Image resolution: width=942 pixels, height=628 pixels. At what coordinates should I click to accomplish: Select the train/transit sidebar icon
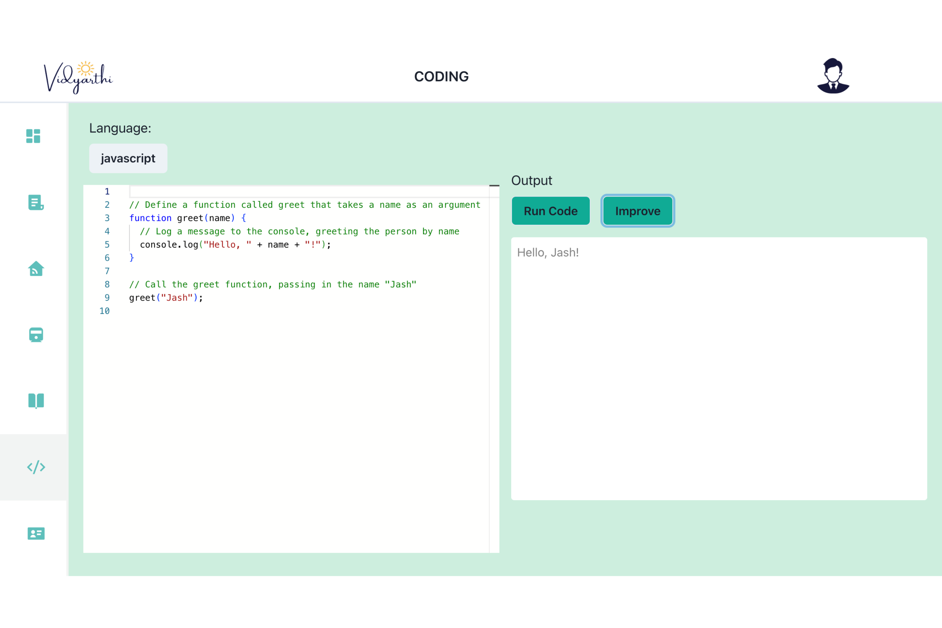(36, 335)
